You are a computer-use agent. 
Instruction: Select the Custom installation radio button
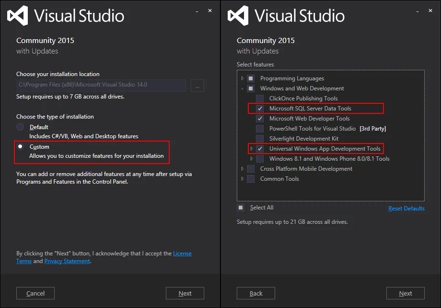tap(20, 146)
